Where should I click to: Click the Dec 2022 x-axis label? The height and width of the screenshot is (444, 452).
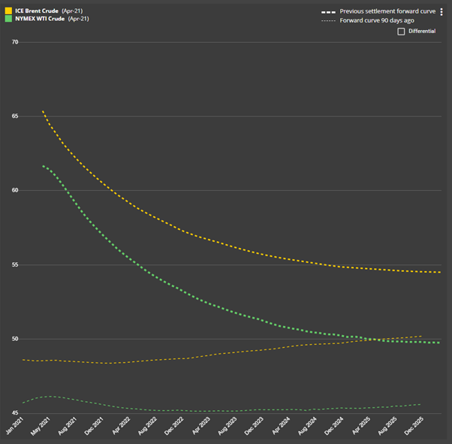[x=174, y=426]
